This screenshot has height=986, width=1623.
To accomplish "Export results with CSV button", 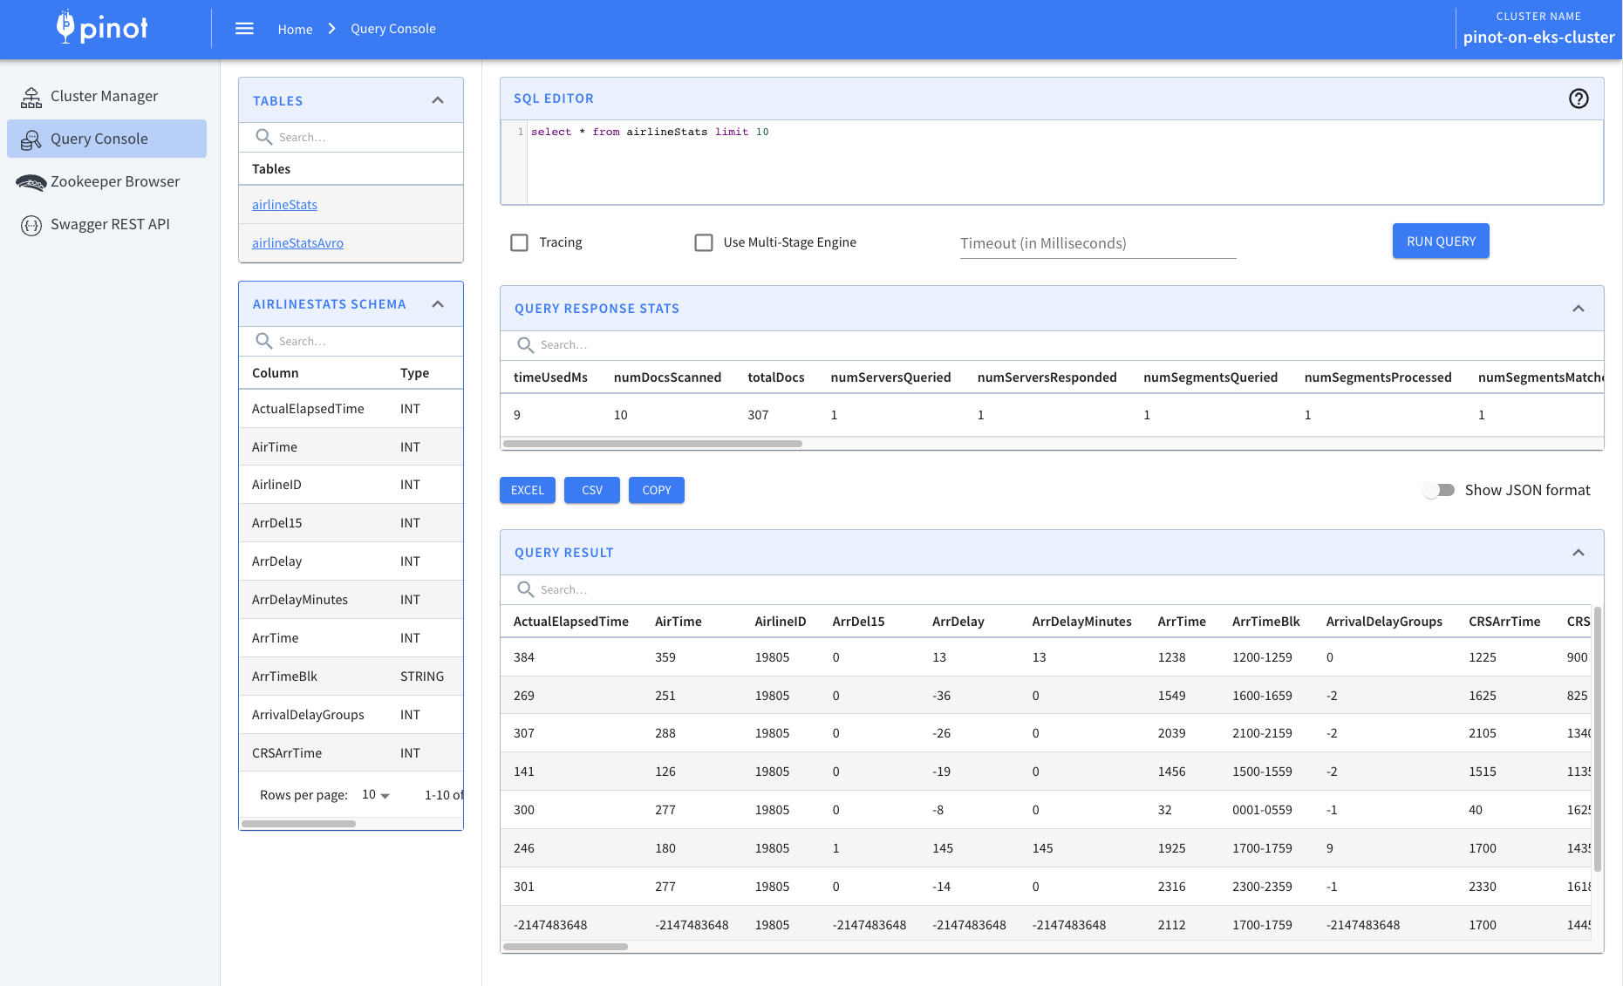I will pyautogui.click(x=592, y=490).
